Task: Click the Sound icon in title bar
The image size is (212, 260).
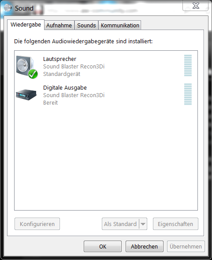Action: (x=8, y=8)
